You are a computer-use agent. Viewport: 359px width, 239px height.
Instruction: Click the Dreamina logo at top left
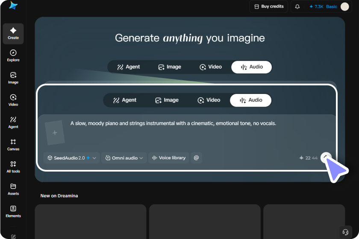pos(13,6)
